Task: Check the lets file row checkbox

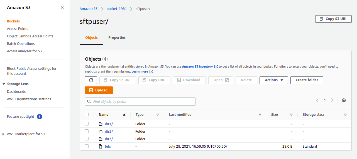Action: point(87,146)
